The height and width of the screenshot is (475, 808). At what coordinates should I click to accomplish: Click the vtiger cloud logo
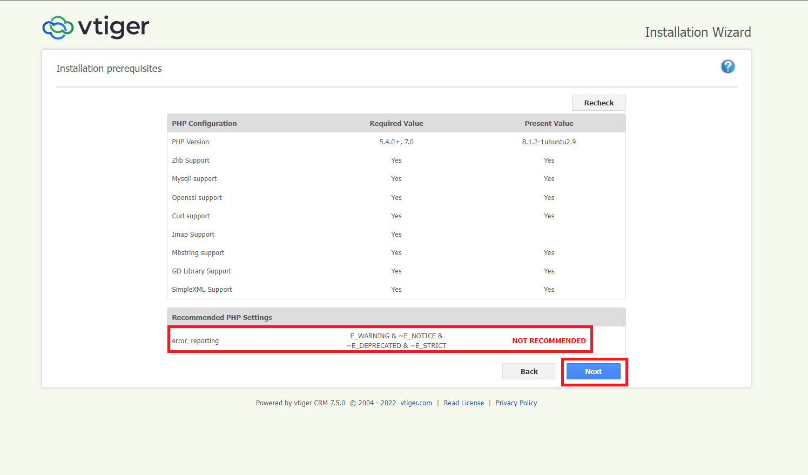[96, 27]
